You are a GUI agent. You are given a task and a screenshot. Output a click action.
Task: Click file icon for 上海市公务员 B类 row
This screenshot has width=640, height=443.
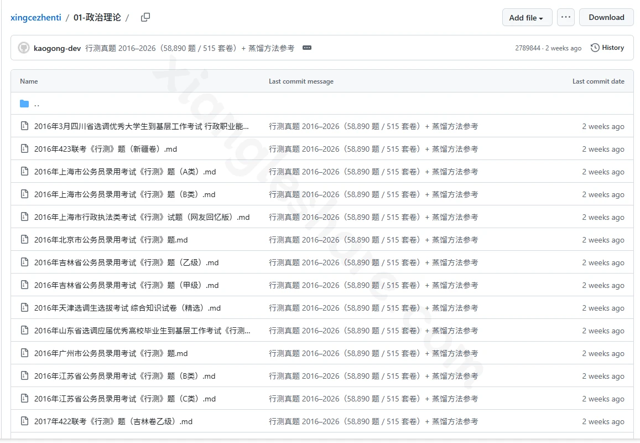(x=24, y=194)
